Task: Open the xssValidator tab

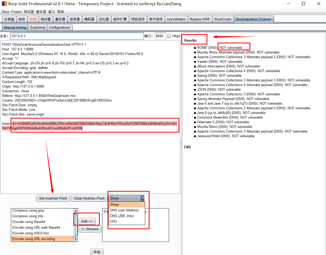Action: pos(176,19)
